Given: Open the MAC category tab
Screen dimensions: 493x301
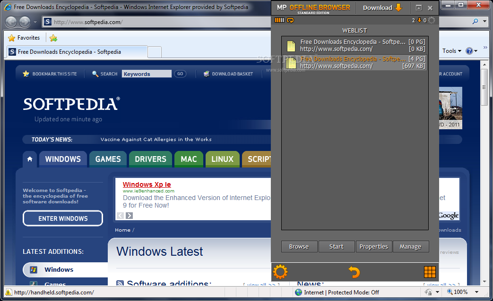Looking at the screenshot, I should coord(189,159).
